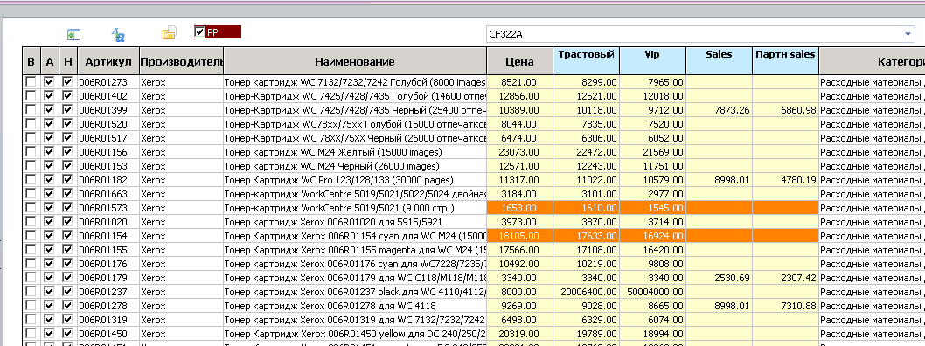The height and width of the screenshot is (346, 925).
Task: Sort by the Производитель column header
Action: pyautogui.click(x=181, y=61)
